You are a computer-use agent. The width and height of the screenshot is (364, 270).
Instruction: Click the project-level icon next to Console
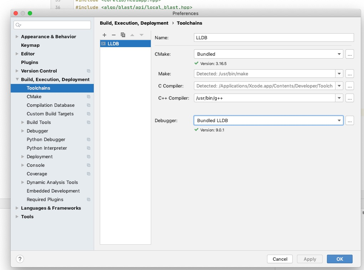[88, 165]
